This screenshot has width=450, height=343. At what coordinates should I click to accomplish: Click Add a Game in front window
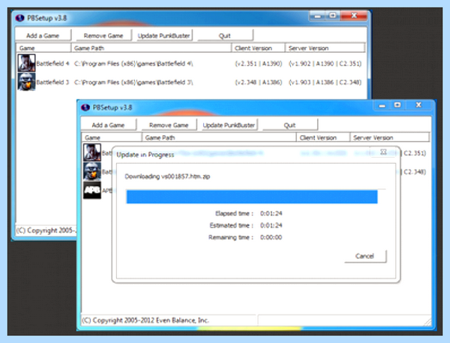(108, 125)
